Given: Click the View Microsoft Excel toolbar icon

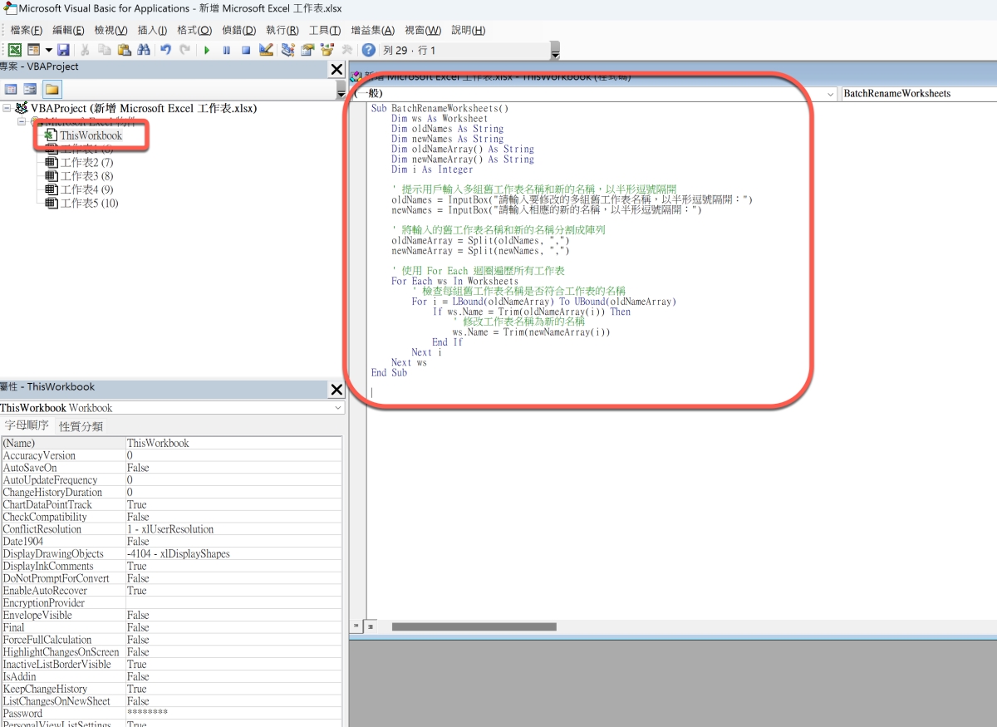Looking at the screenshot, I should pyautogui.click(x=15, y=50).
